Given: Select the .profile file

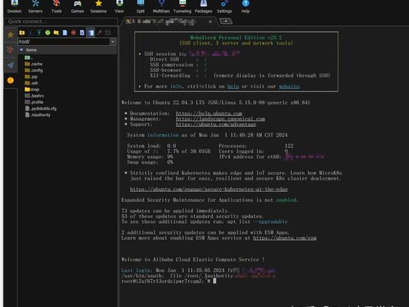Looking at the screenshot, I should click(34, 102).
